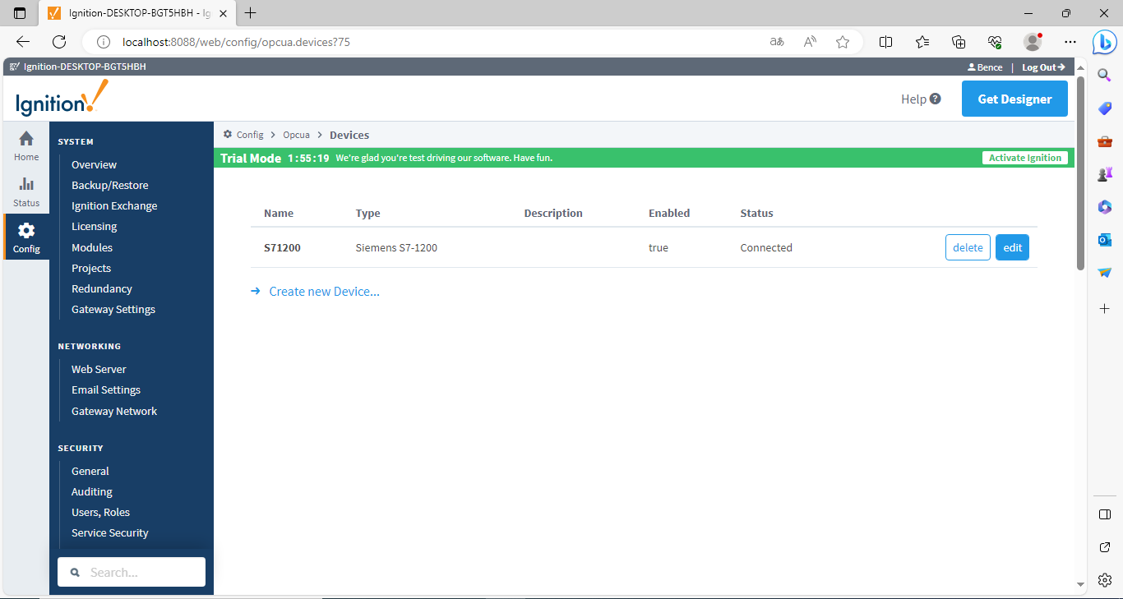The width and height of the screenshot is (1123, 599).
Task: View site information icon in address bar
Action: point(104,42)
